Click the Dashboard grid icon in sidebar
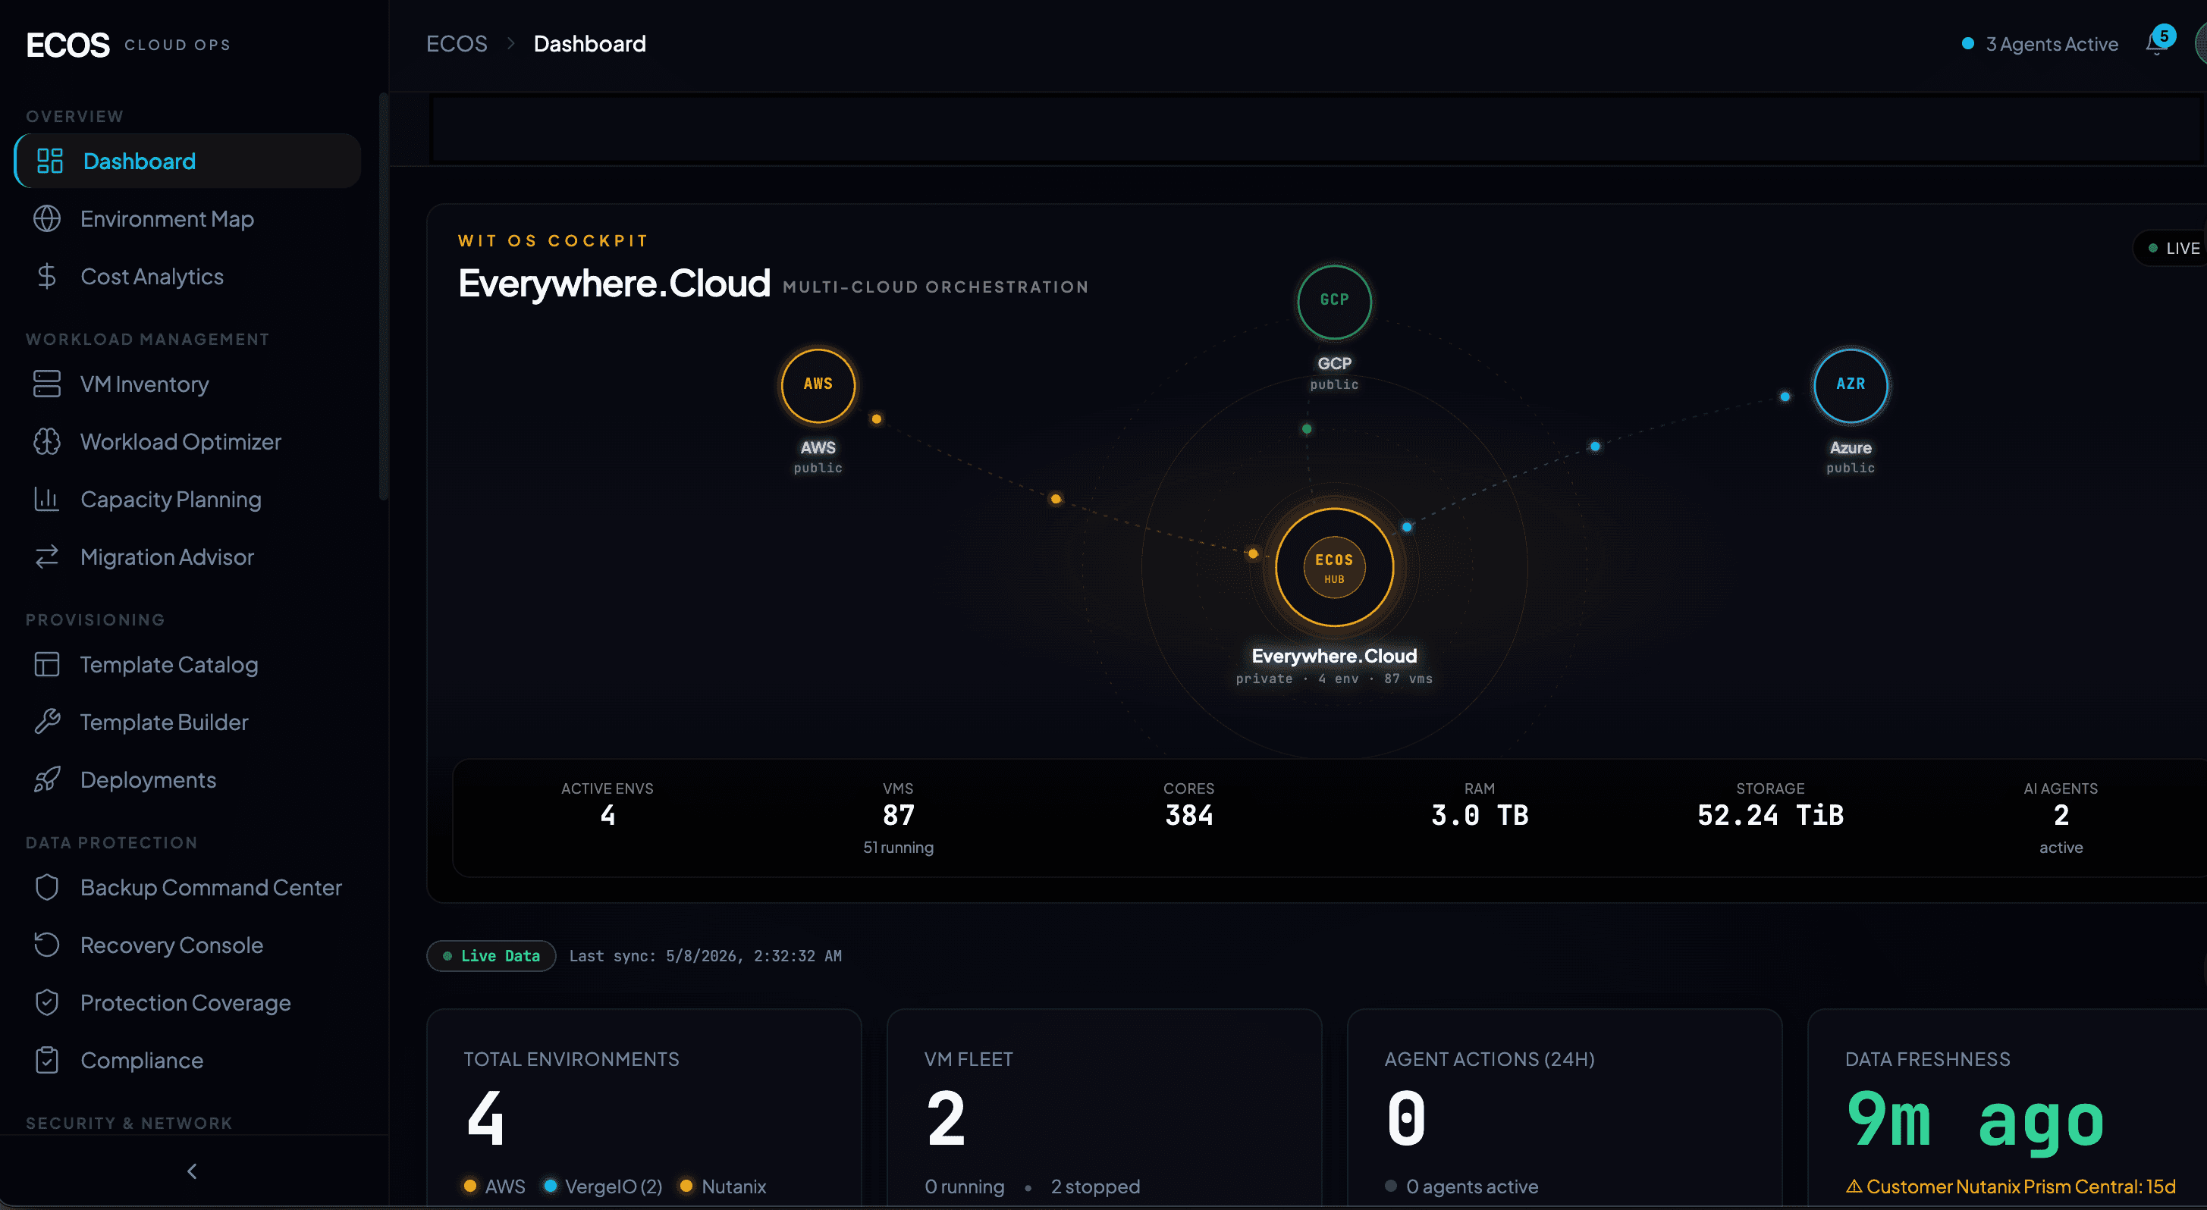 (50, 161)
